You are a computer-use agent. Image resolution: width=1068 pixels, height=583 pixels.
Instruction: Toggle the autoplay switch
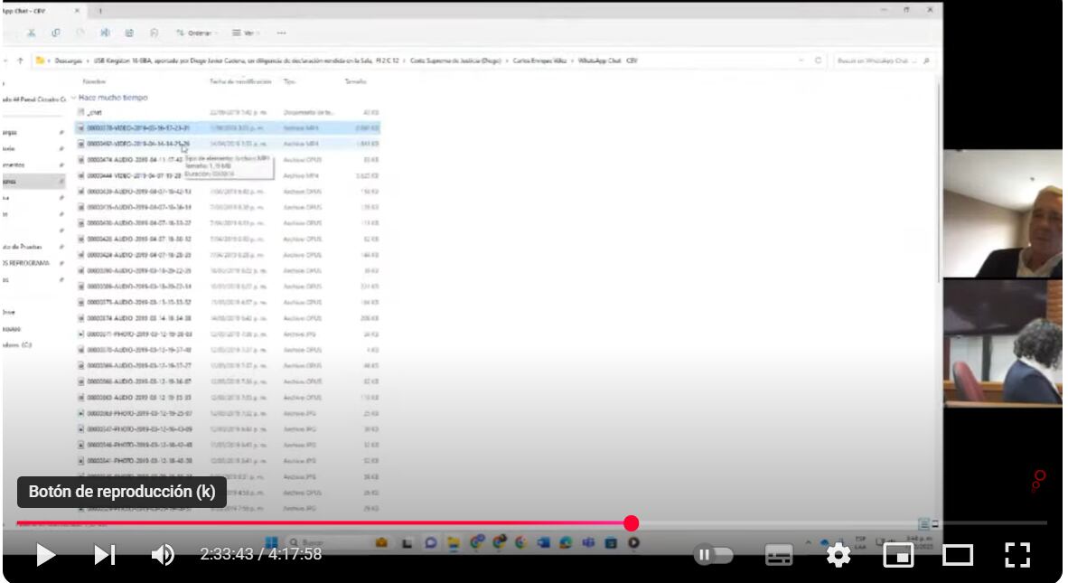point(714,555)
